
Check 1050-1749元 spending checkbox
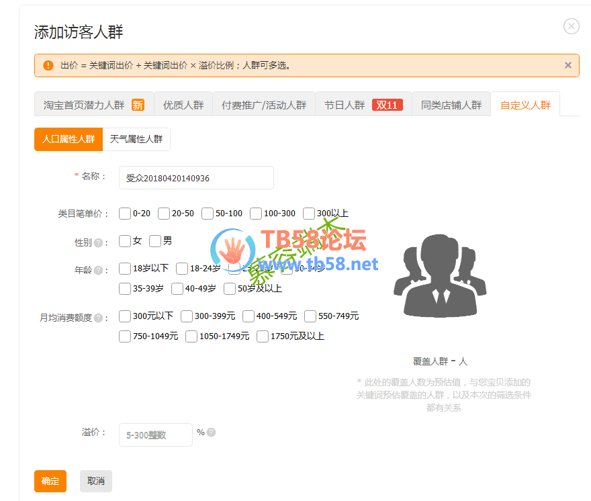pos(191,336)
